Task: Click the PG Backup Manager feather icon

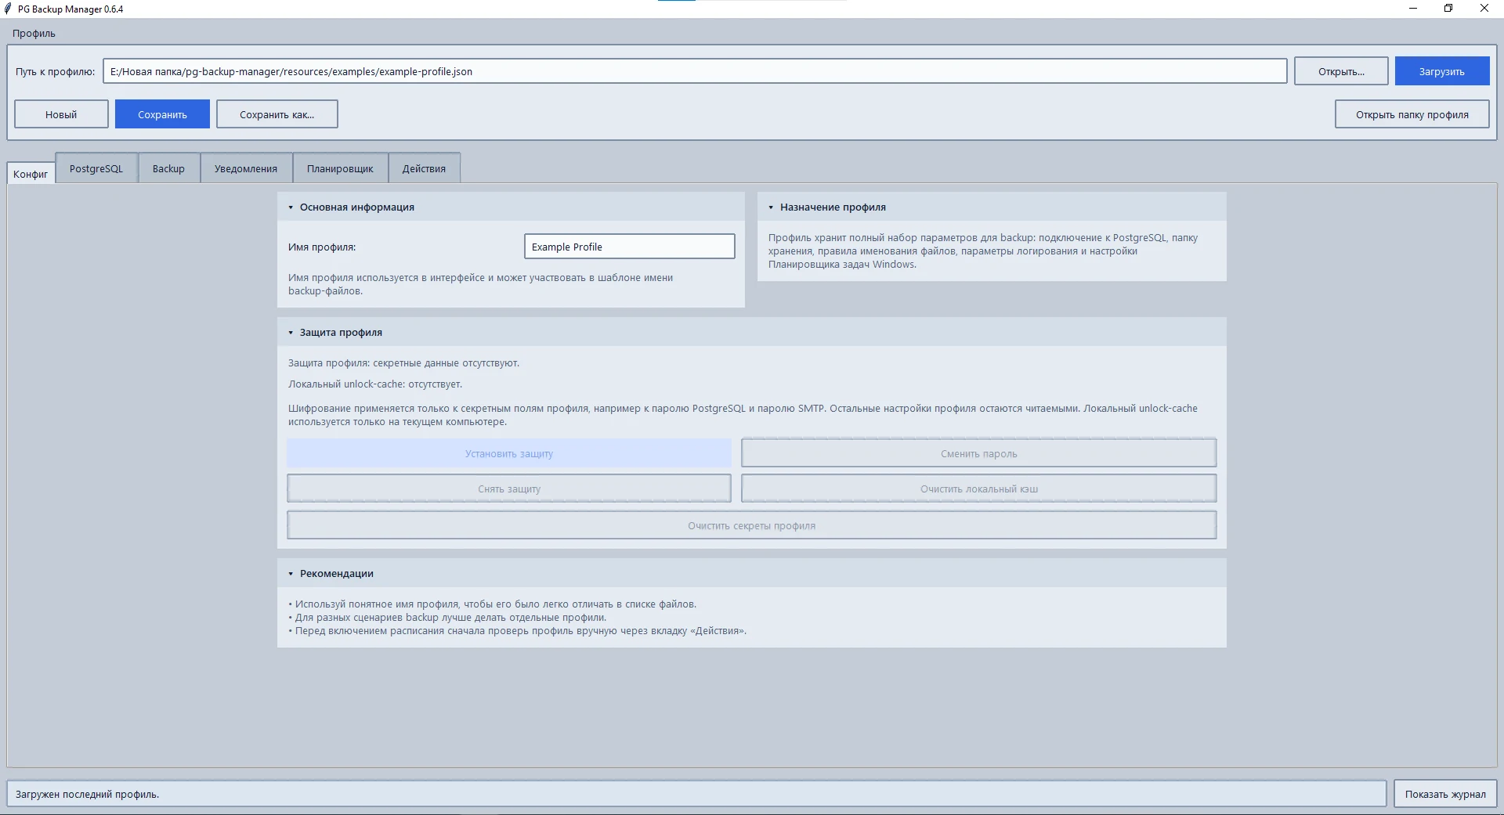Action: [x=8, y=9]
